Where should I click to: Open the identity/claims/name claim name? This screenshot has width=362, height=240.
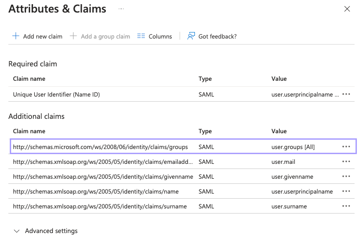point(96,192)
